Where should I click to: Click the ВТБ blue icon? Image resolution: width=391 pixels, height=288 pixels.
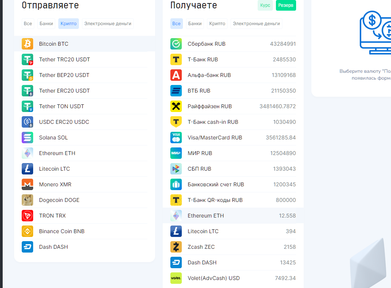[176, 91]
